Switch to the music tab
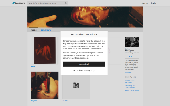Screen dimensions: 170x106 pyautogui.click(x=34, y=30)
